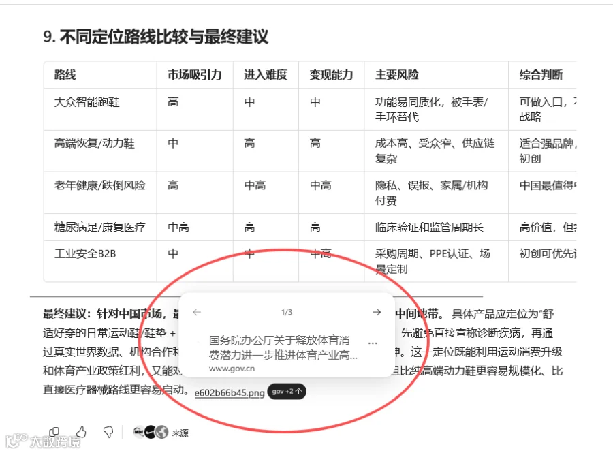Dislike the answer with thumbs-down icon
The width and height of the screenshot is (613, 453).
[x=108, y=431]
